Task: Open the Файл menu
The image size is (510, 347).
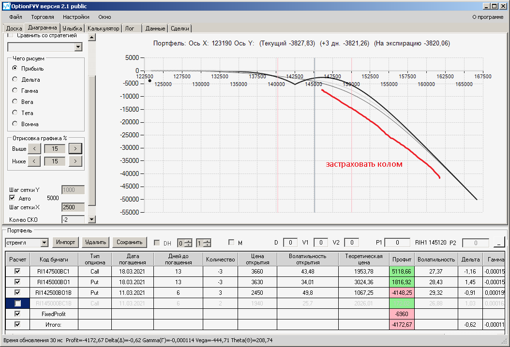Action: coord(15,17)
